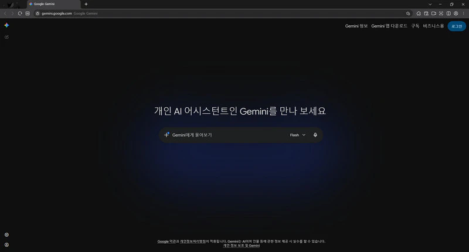Click the Gemini sparkle logo in sidebar
The height and width of the screenshot is (252, 469).
coord(6,25)
